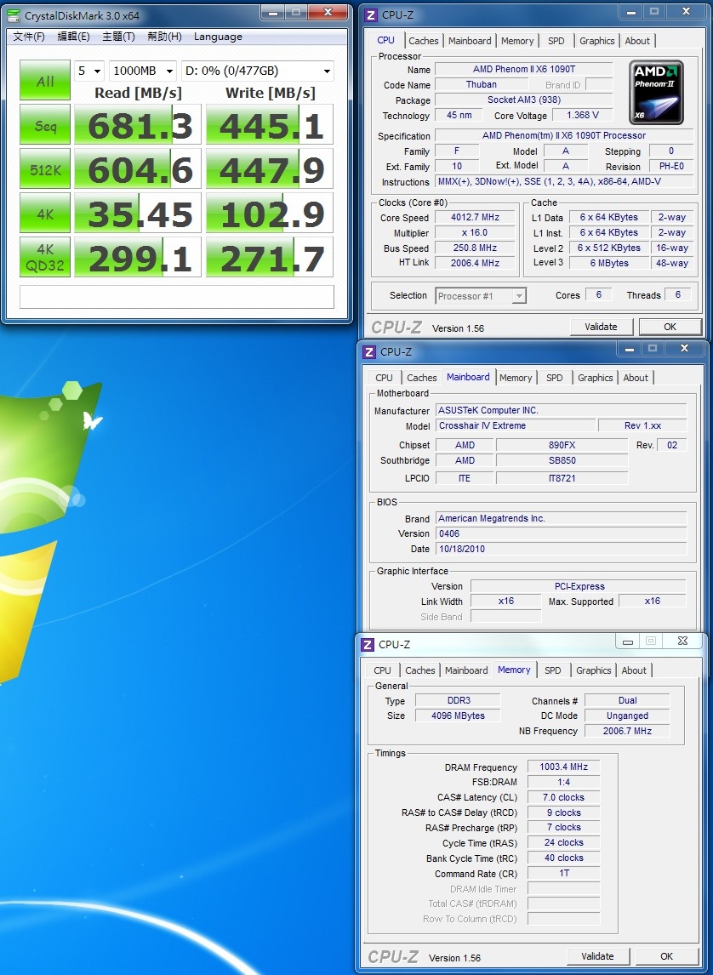Select the Graphics tab in the Memory CPU-Z window

click(x=593, y=670)
